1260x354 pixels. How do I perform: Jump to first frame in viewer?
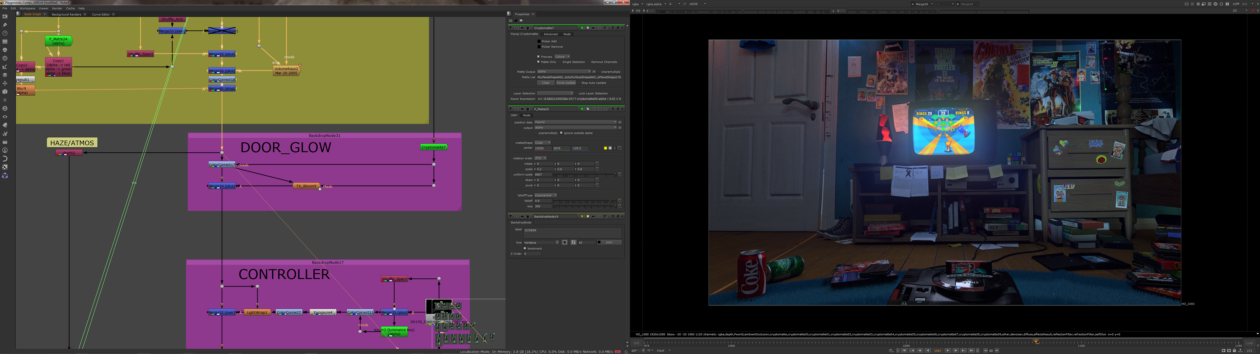click(904, 351)
